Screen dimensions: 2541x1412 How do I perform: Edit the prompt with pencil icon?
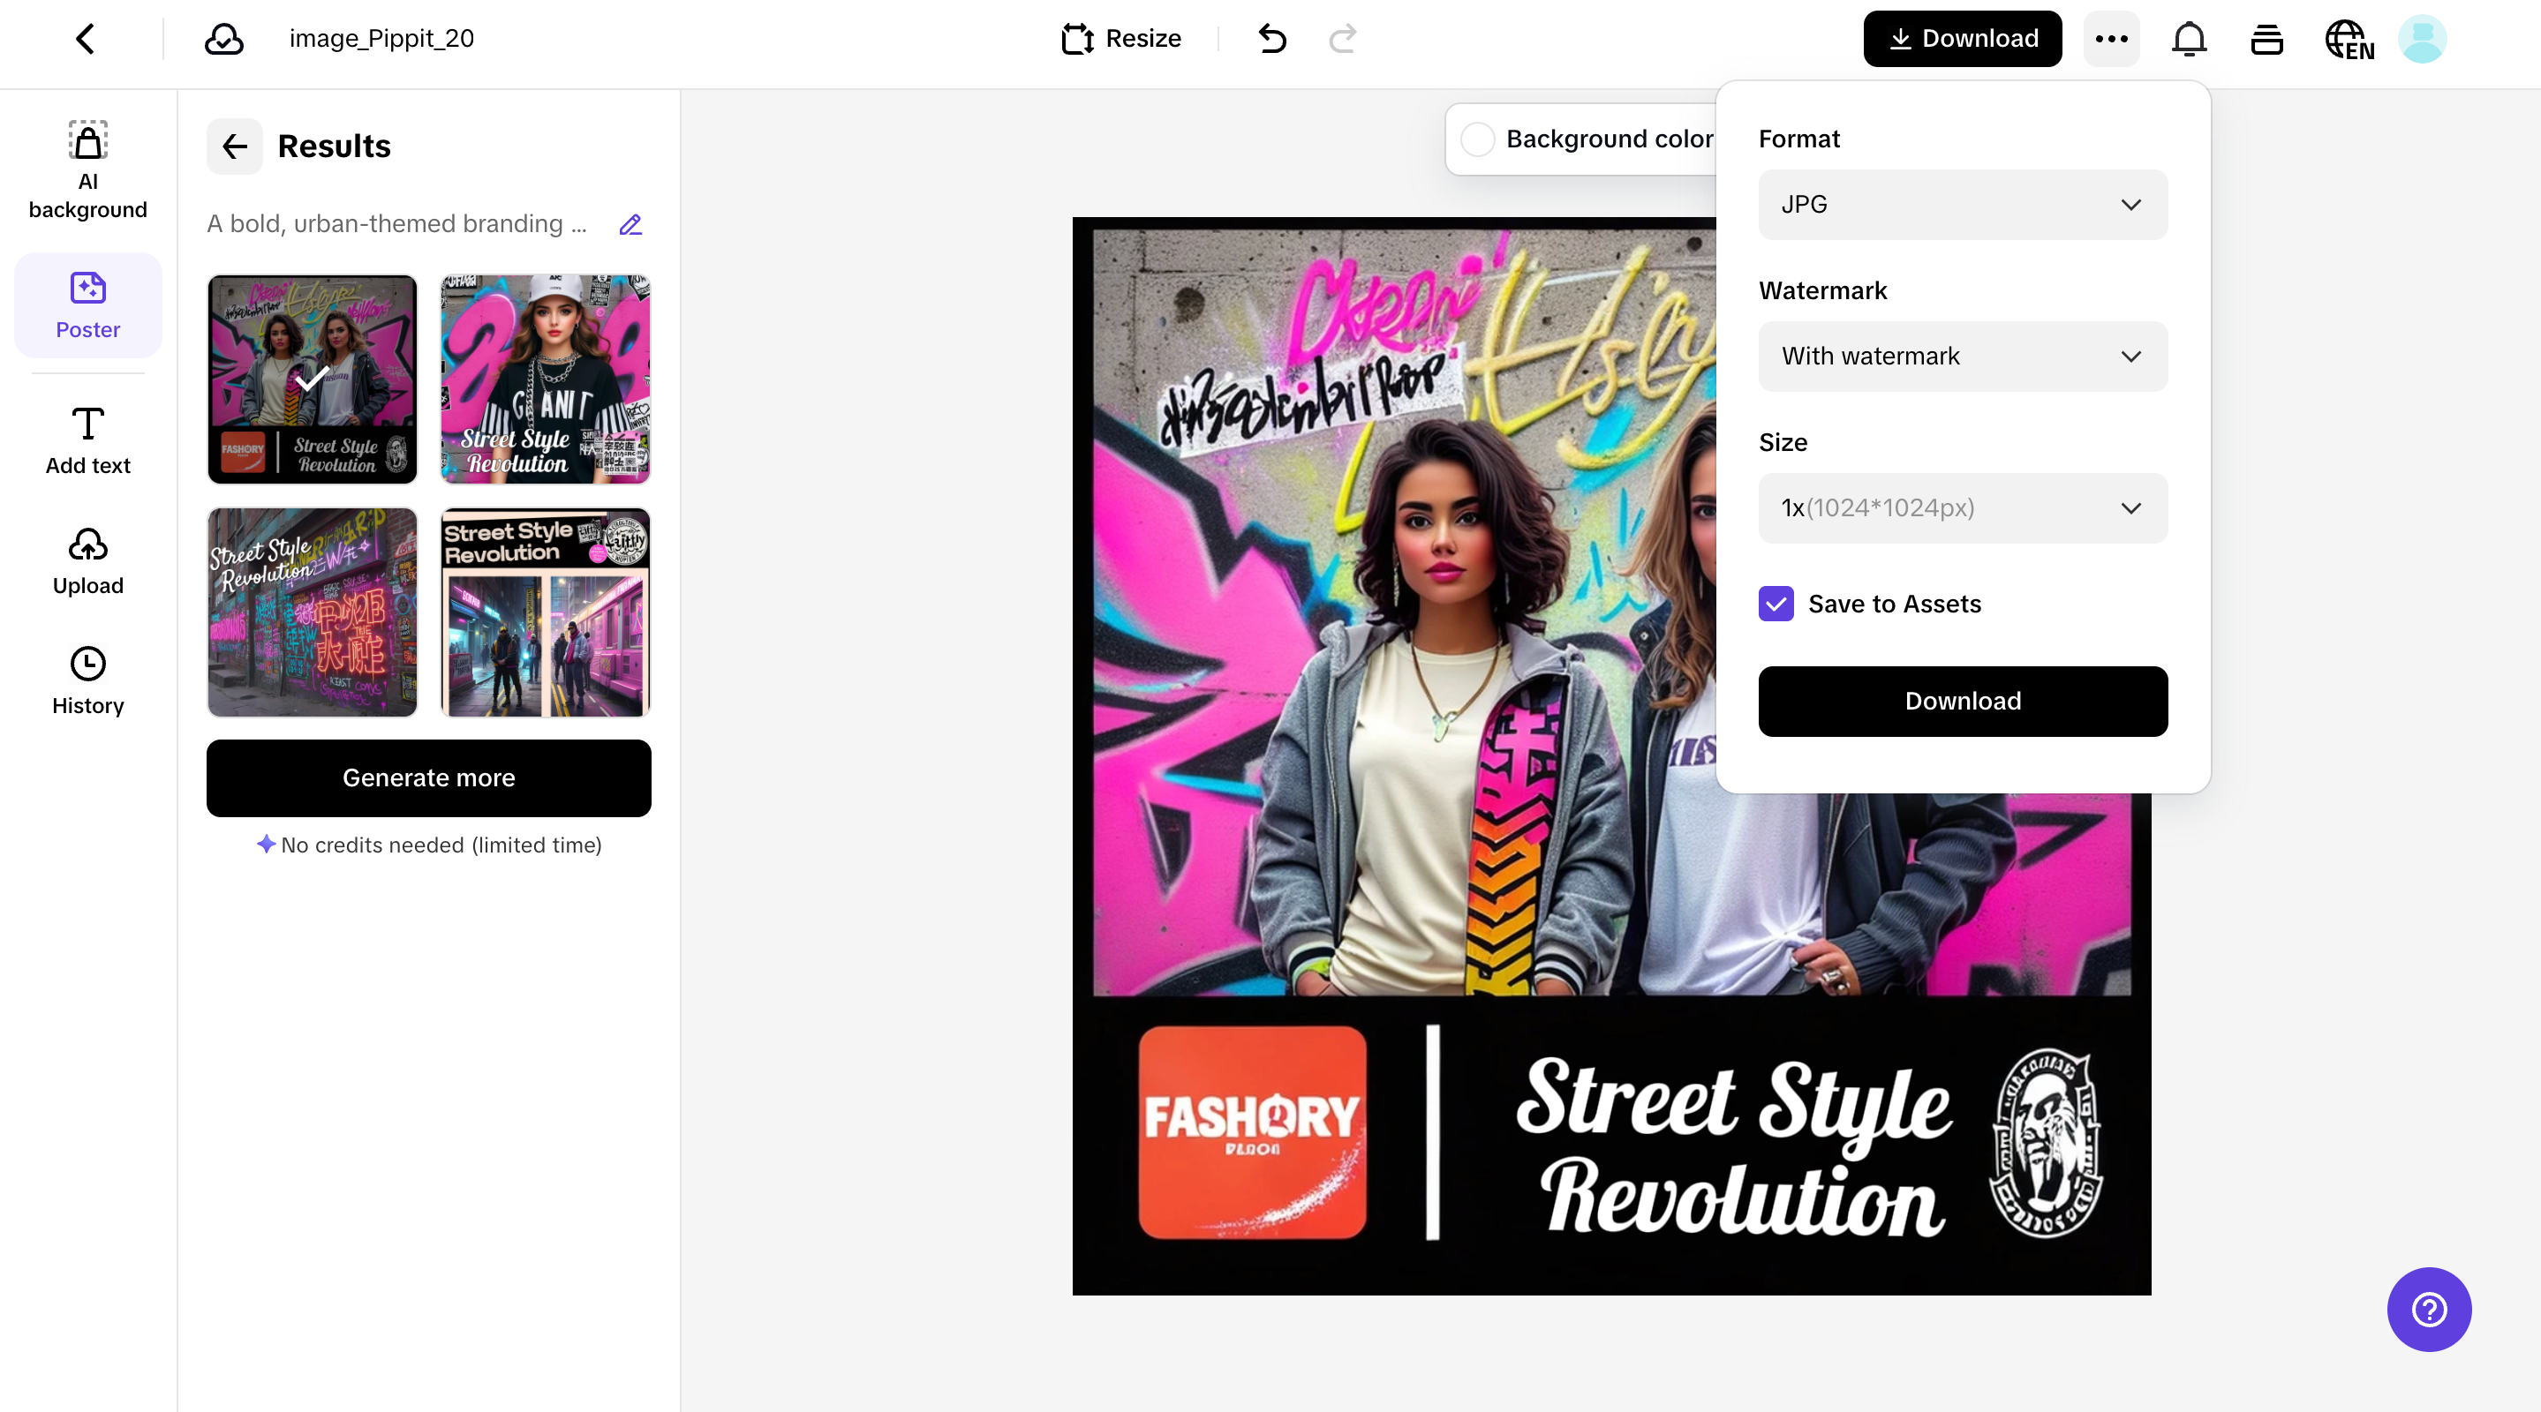click(x=630, y=225)
